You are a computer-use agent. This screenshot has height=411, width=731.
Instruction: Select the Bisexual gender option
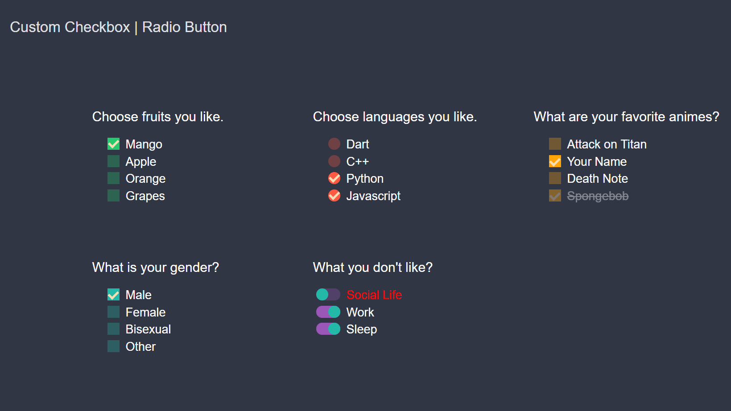click(113, 329)
